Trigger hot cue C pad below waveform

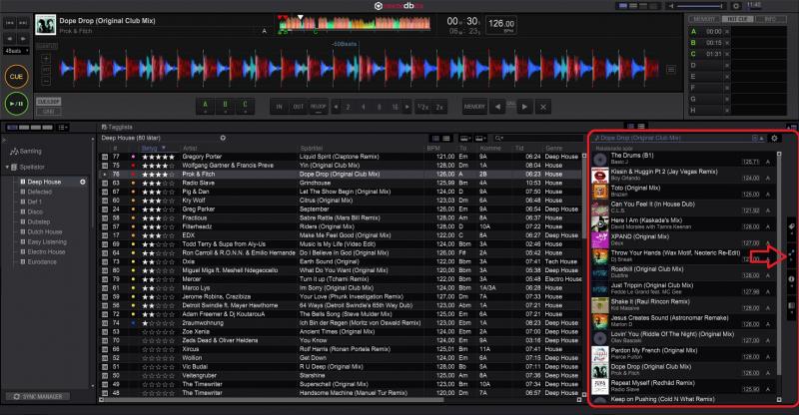pos(245,107)
